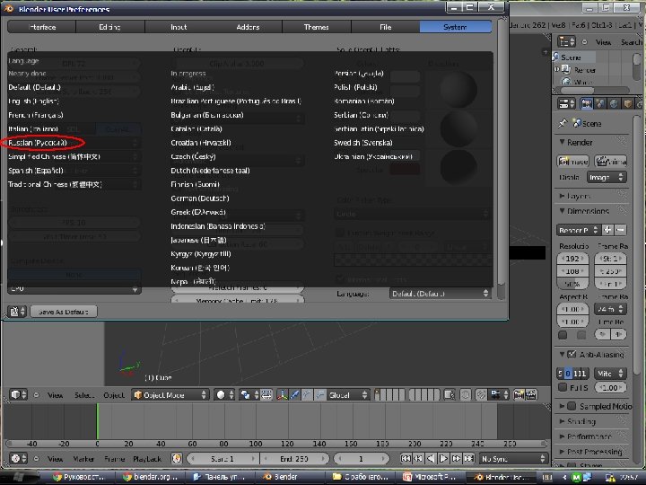The height and width of the screenshot is (485, 646).
Task: Open the Object Mode dropdown
Action: point(170,395)
